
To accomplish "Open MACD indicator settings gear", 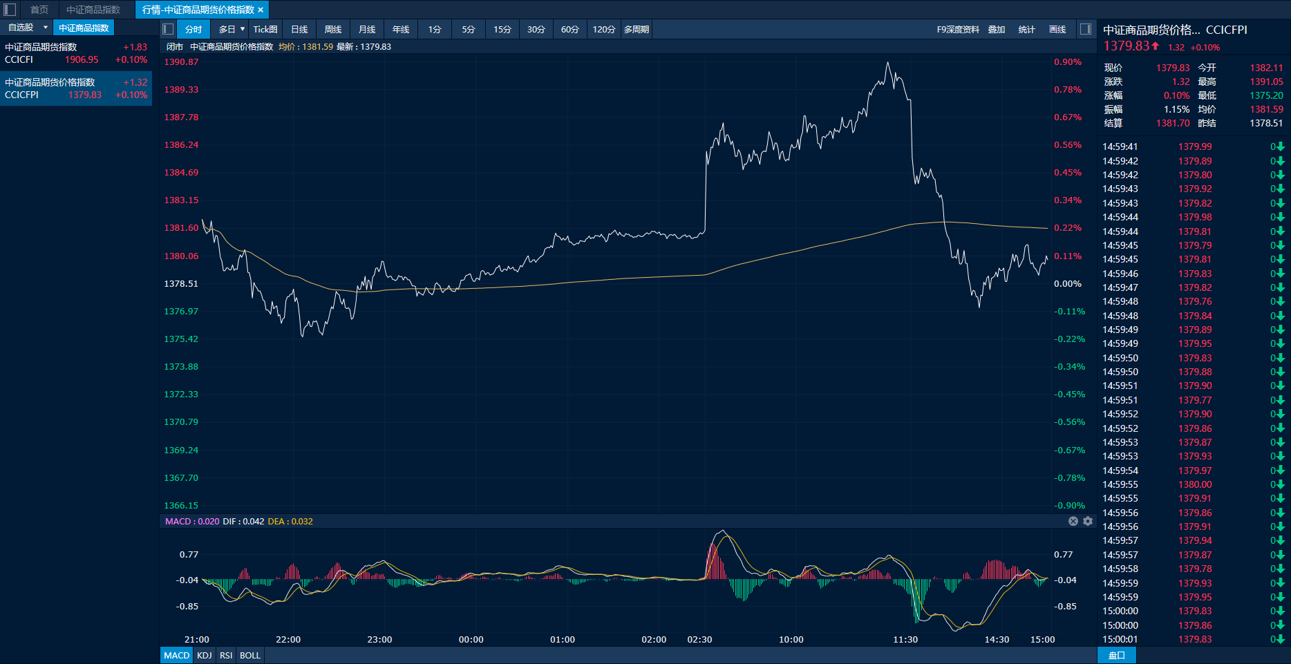I will 1088,522.
